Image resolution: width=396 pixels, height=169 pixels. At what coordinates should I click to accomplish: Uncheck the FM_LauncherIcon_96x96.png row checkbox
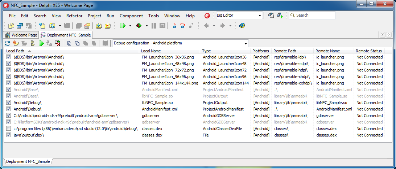point(9,77)
